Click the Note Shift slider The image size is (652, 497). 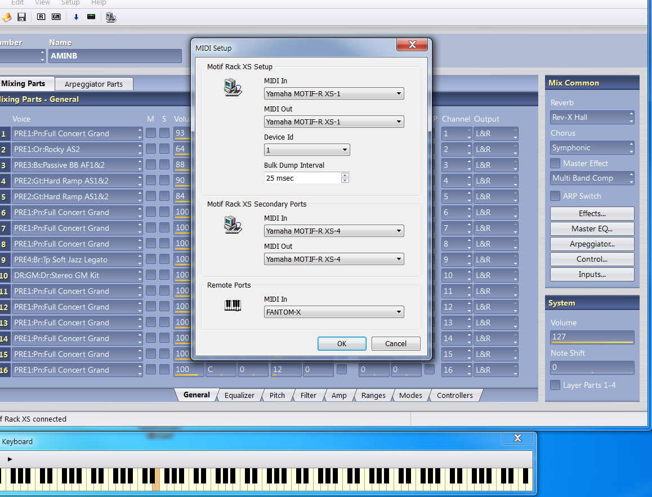point(592,368)
